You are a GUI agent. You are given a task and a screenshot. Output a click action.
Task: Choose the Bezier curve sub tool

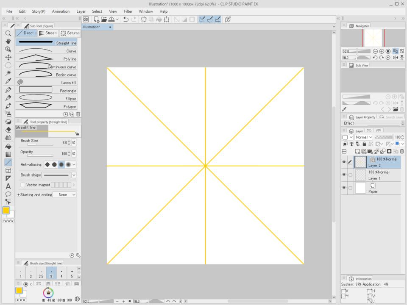pyautogui.click(x=47, y=75)
